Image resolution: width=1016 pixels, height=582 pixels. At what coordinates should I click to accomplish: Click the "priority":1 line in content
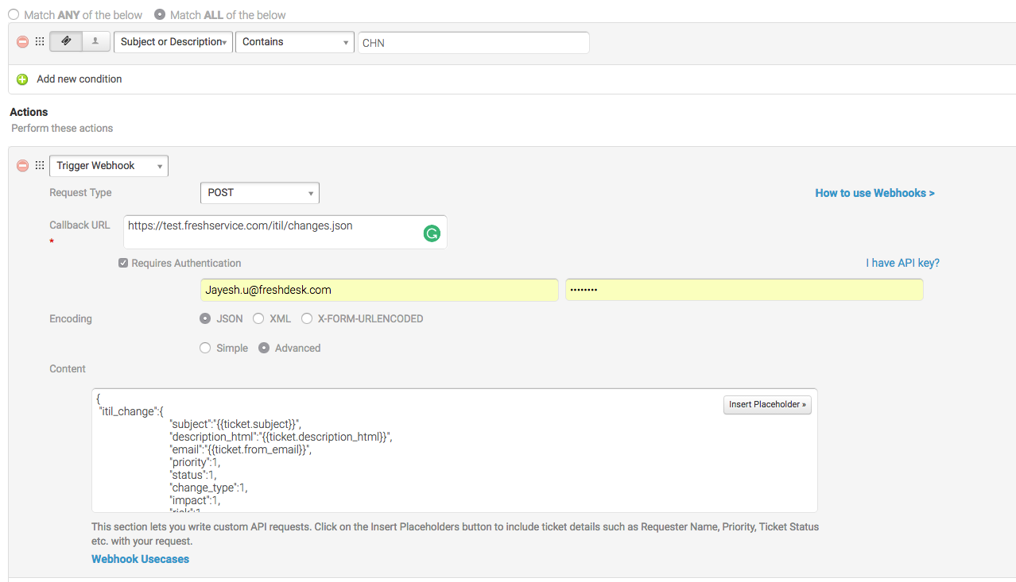coord(195,462)
